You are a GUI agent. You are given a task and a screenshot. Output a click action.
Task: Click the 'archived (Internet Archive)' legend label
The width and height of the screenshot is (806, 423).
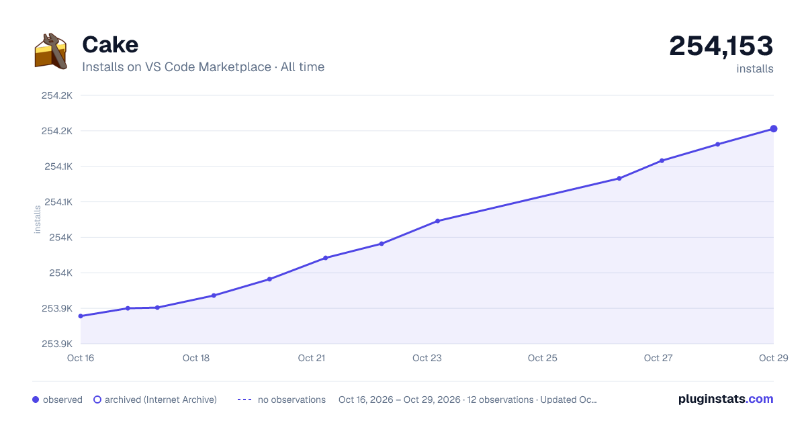coord(161,399)
